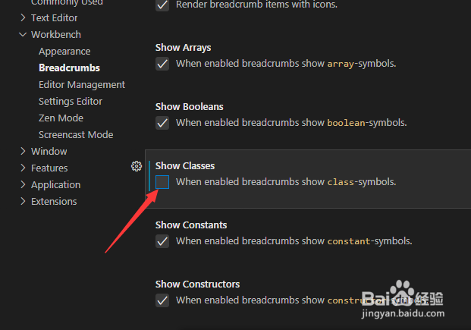Expand the Features section chevron
Screen dimensions: 471x330
(23, 168)
